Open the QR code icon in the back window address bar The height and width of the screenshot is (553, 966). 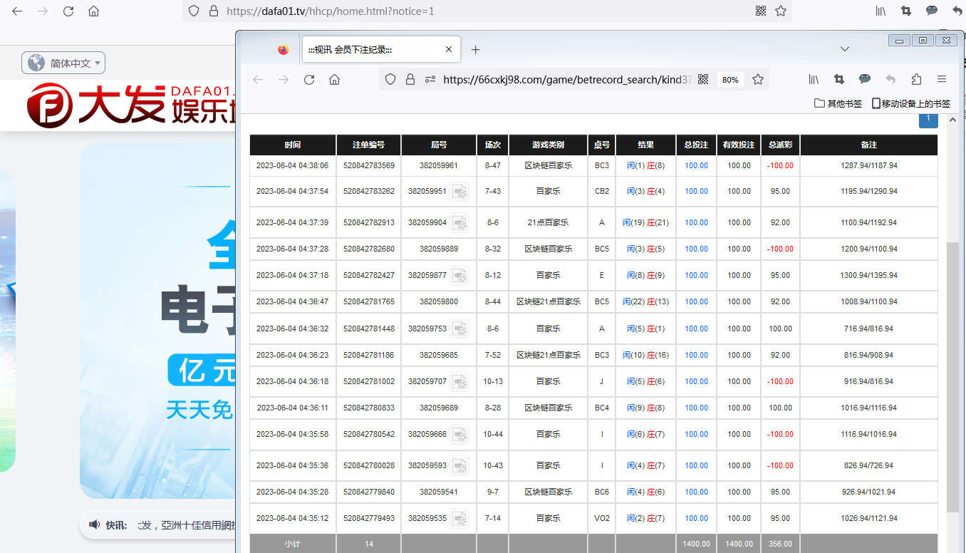pyautogui.click(x=760, y=11)
